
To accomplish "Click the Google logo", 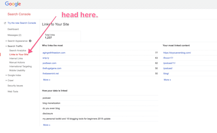I will 13,4.
